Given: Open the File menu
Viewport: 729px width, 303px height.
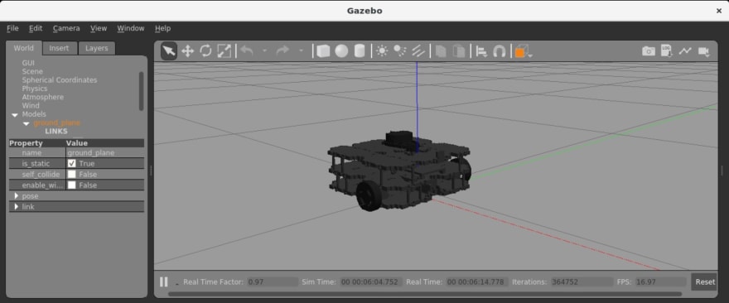Looking at the screenshot, I should tap(12, 28).
